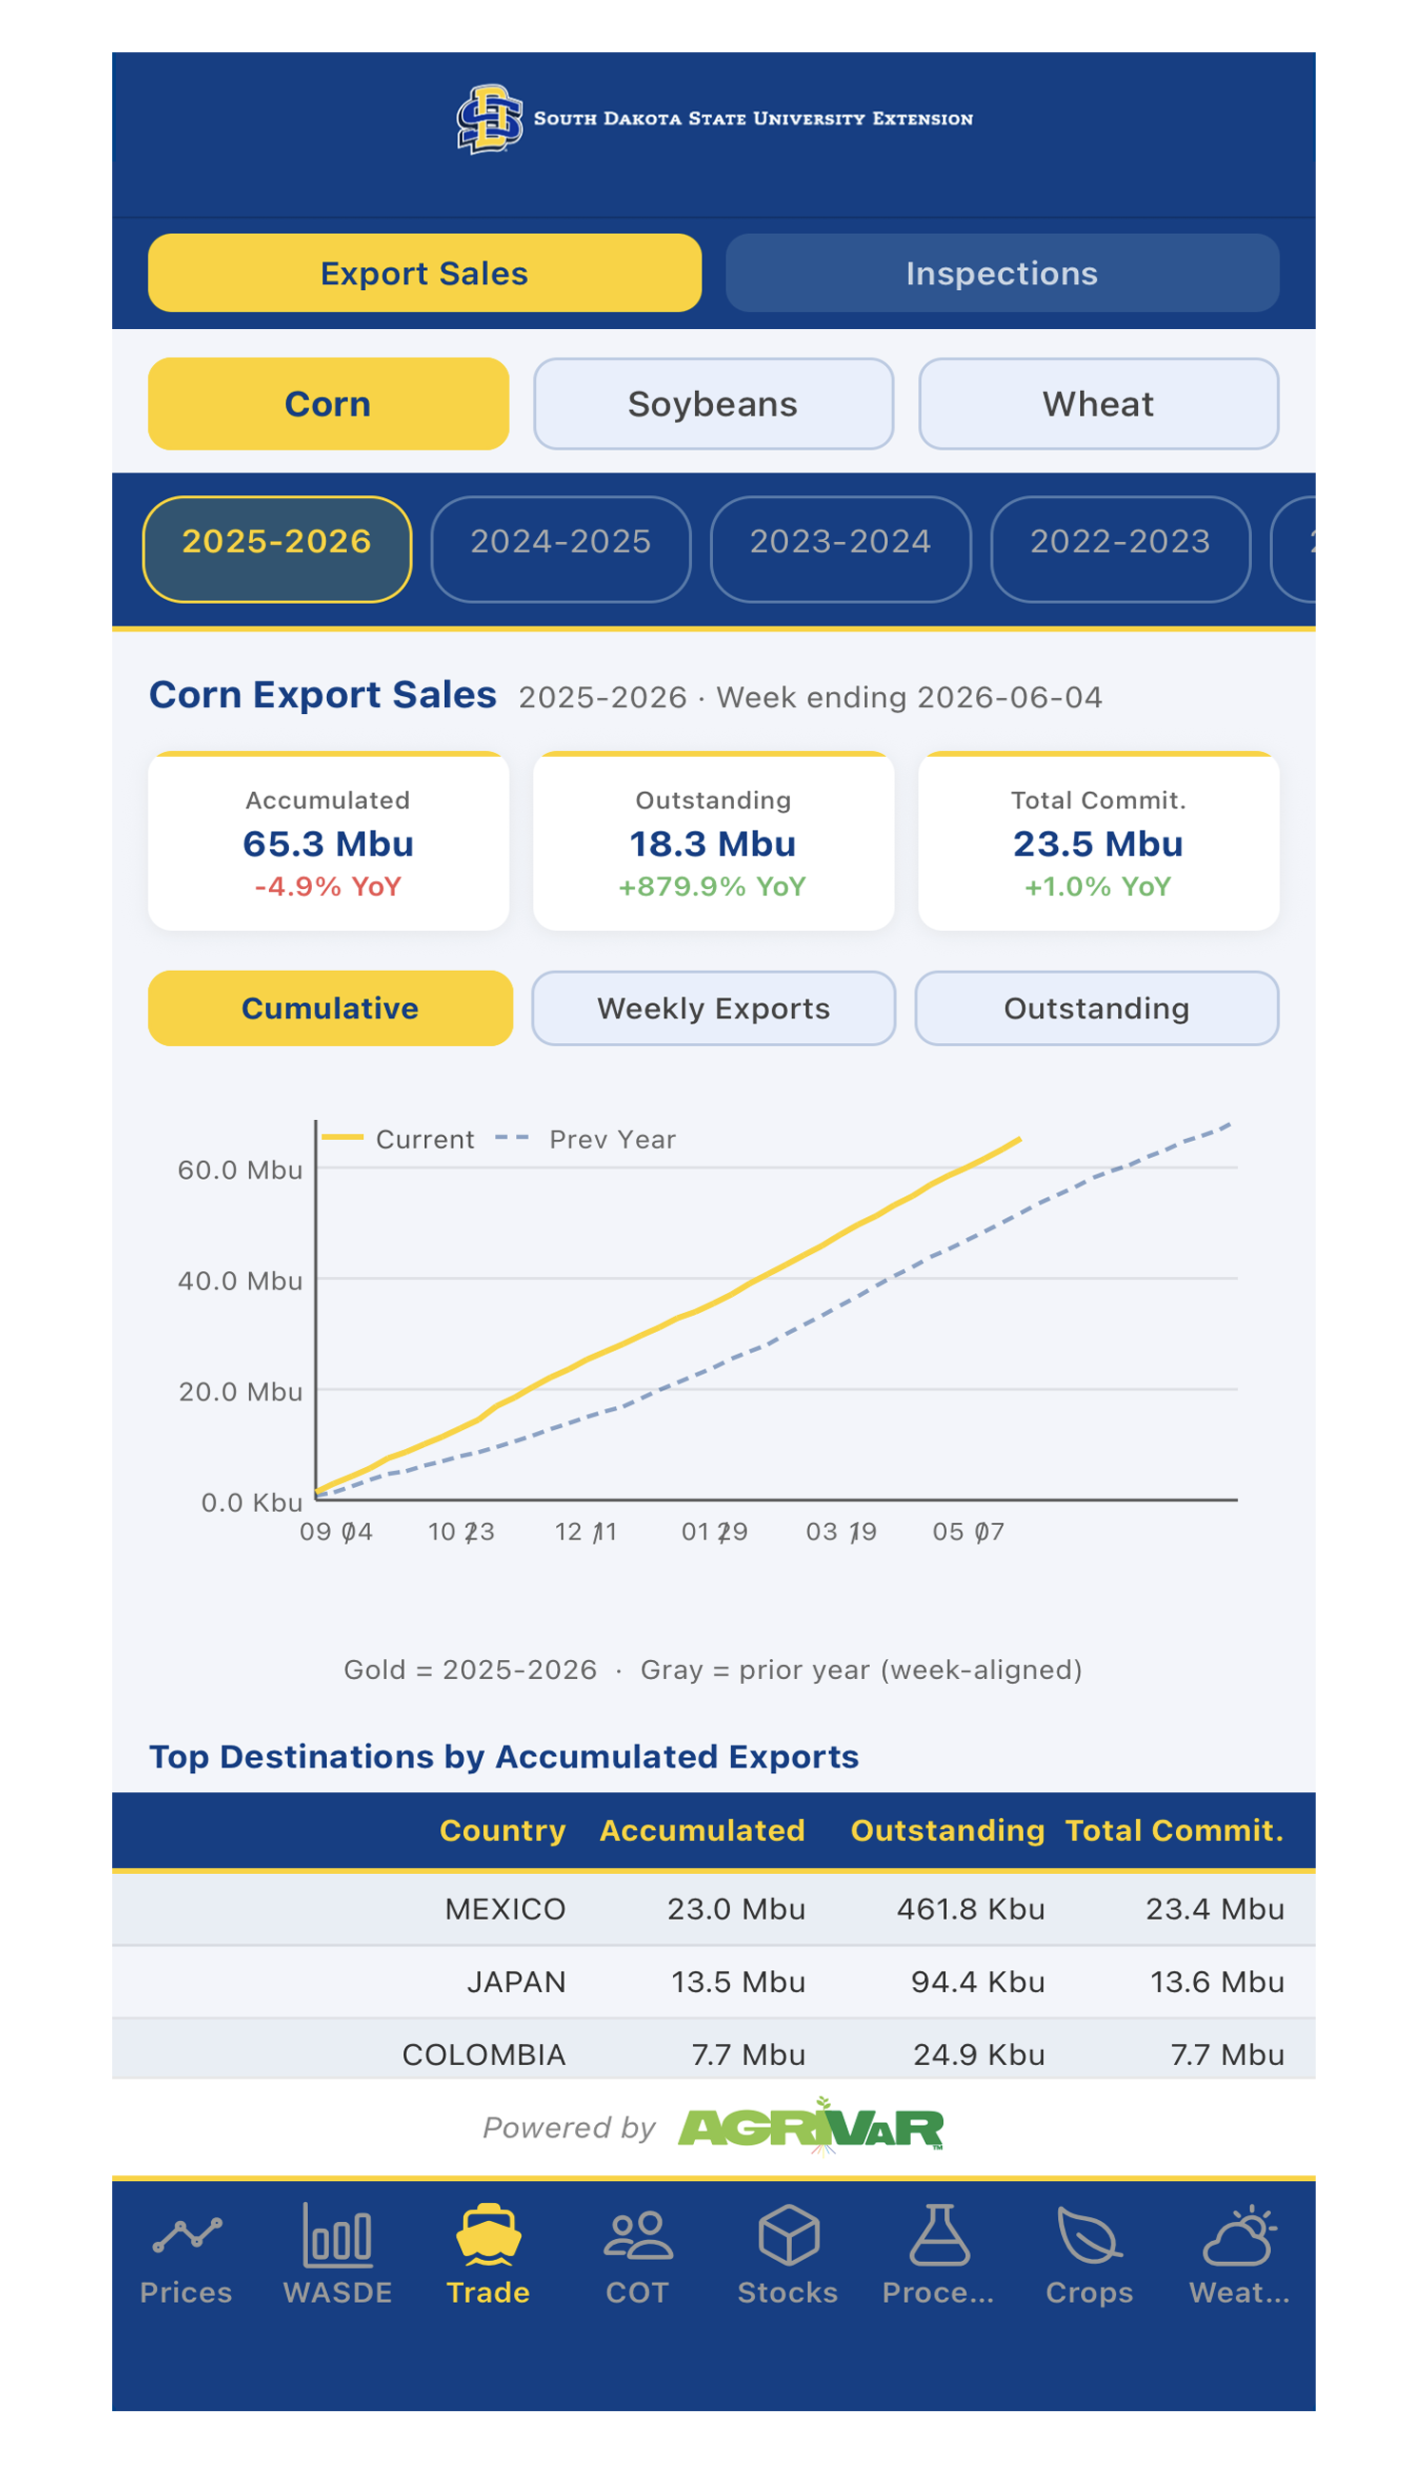Open the Stocks cube icon
This screenshot has height=2472, width=1426.
(x=788, y=2235)
